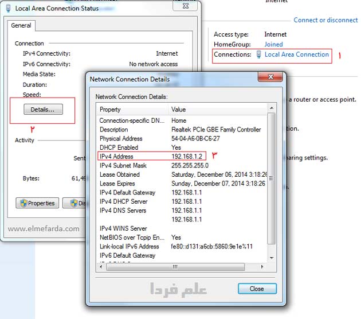Select the Link-local IPv6 Address row

pyautogui.click(x=172, y=246)
